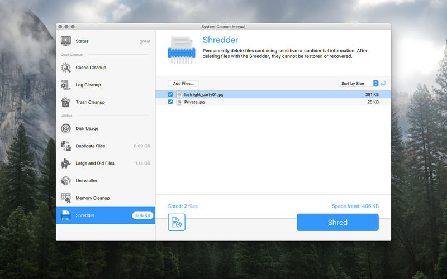This screenshot has width=447, height=279.
Task: Go to the Uninstaller utility
Action: click(x=106, y=180)
